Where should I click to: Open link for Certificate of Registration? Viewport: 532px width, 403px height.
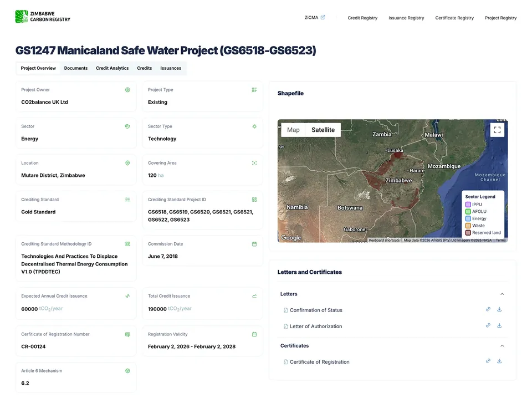point(488,361)
